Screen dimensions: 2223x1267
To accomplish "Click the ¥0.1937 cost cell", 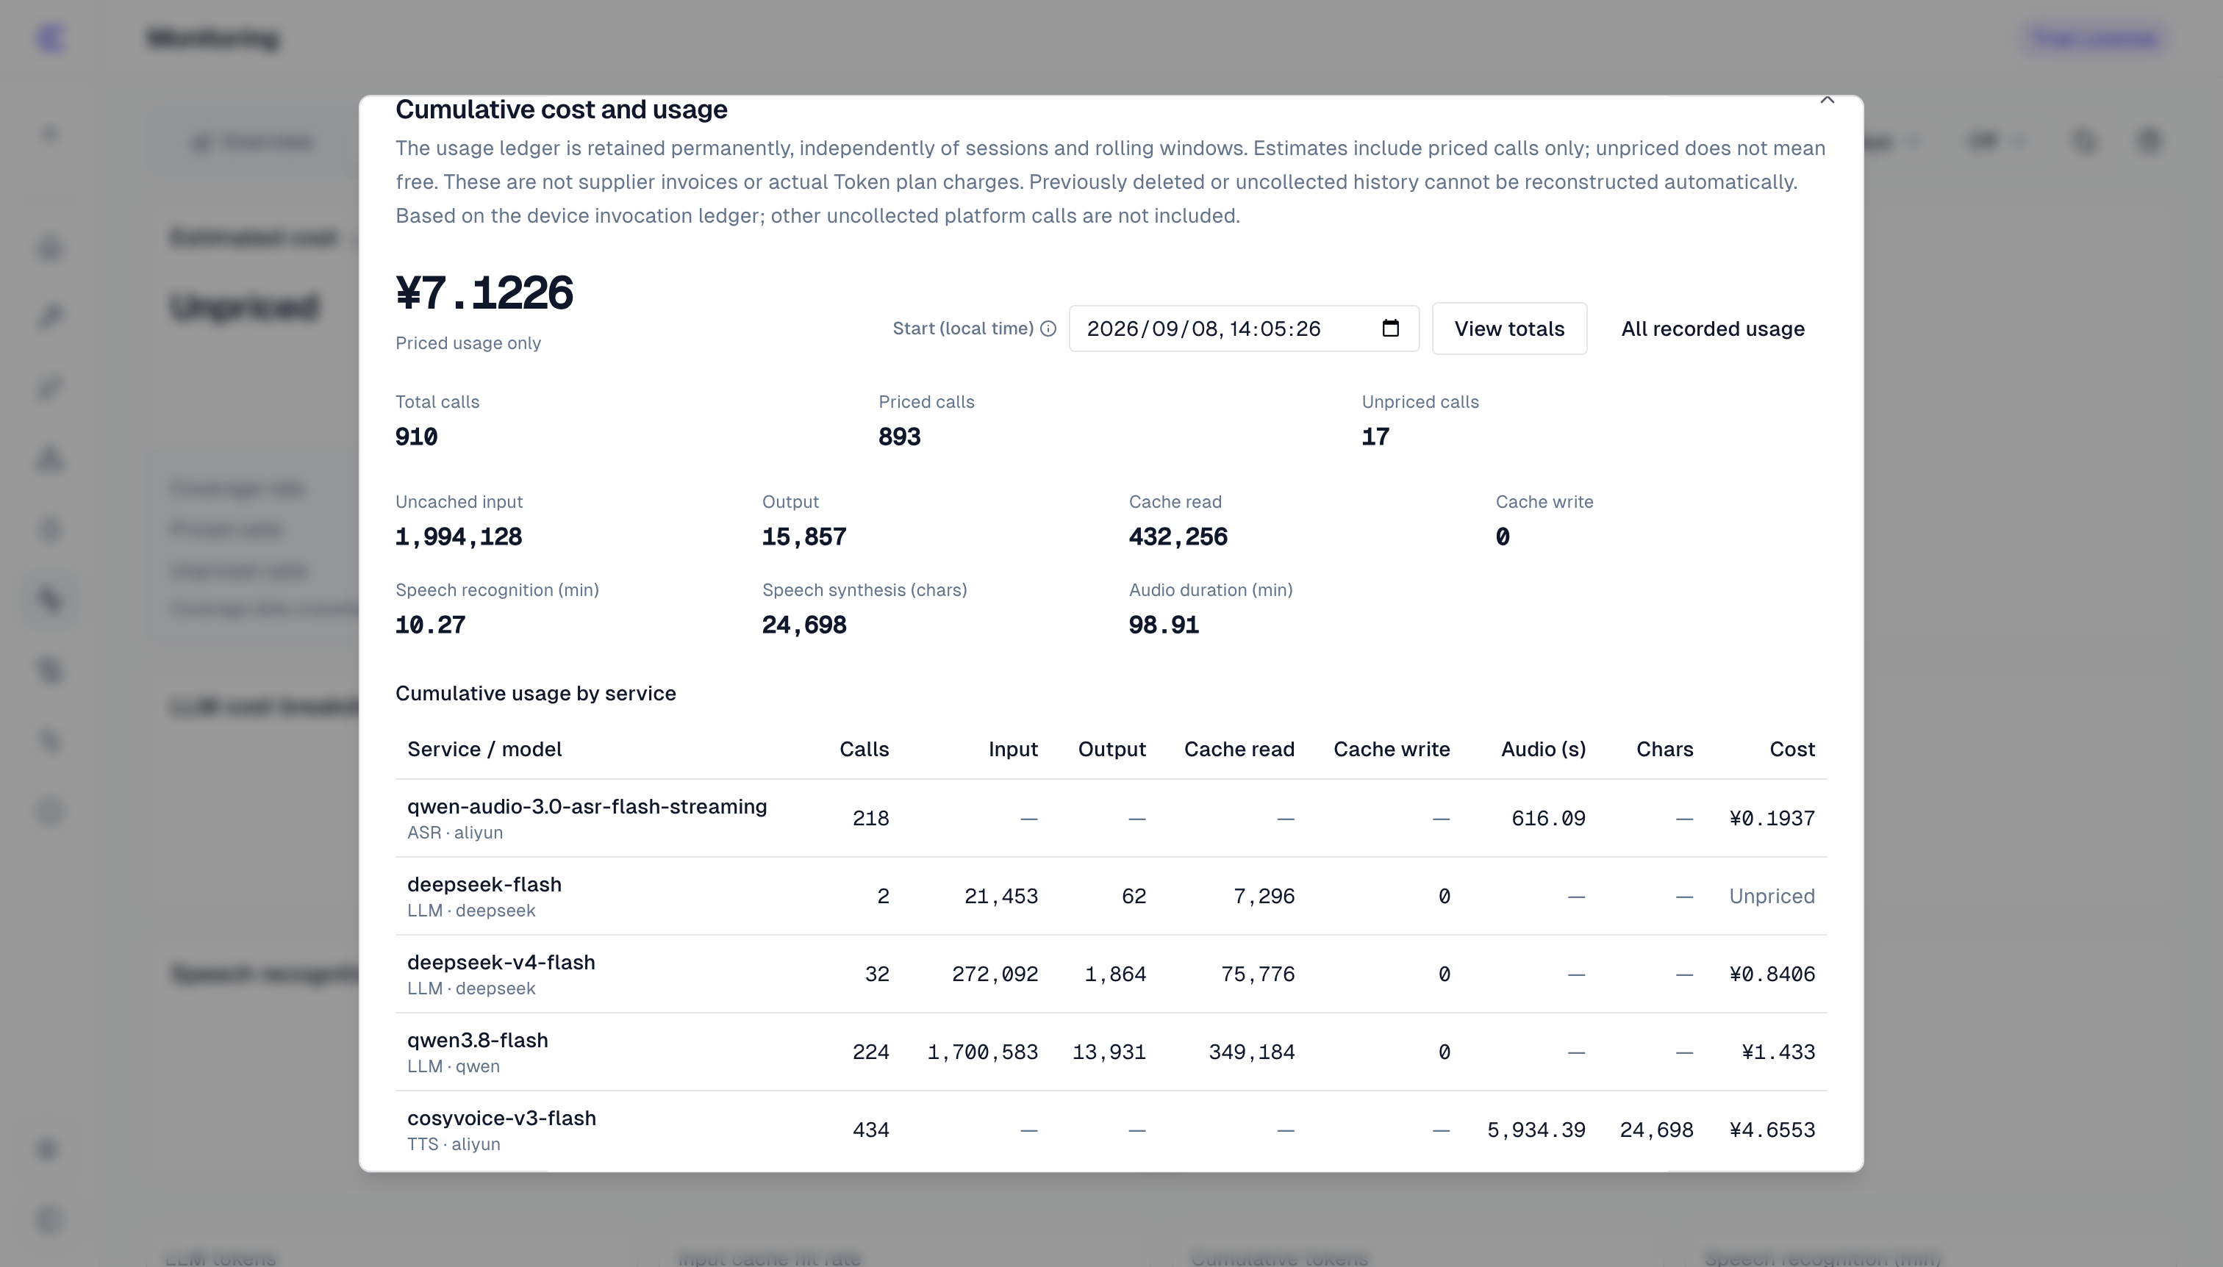I will click(1771, 819).
